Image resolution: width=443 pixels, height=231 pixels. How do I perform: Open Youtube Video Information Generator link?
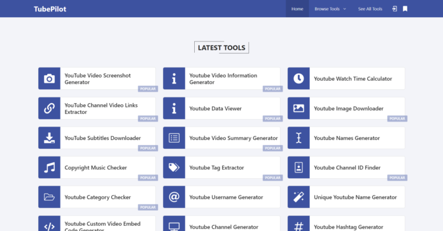point(223,79)
